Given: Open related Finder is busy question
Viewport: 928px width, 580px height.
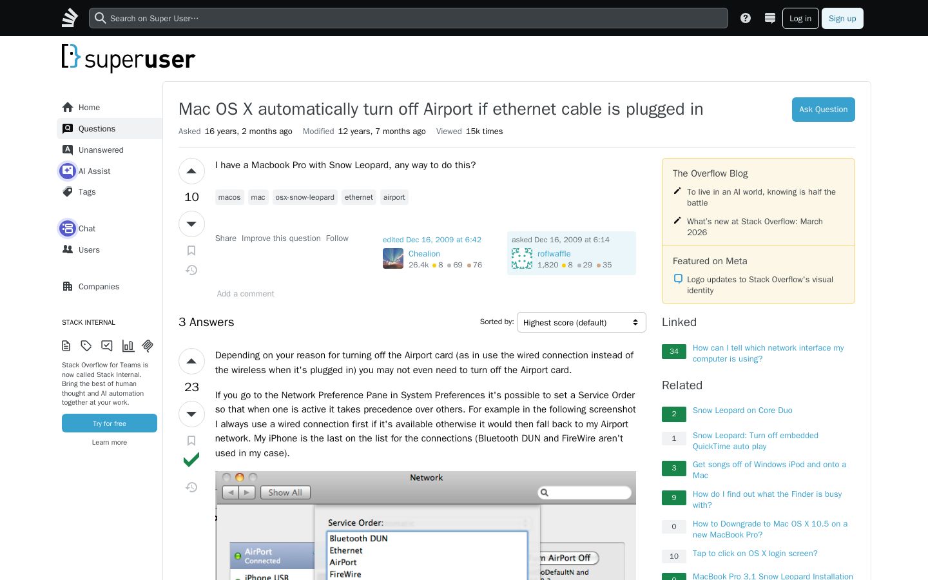Looking at the screenshot, I should click(767, 499).
